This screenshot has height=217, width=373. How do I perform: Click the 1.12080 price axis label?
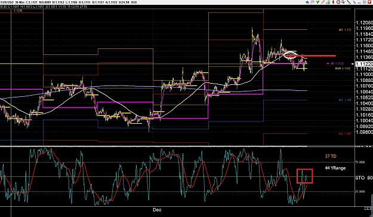(x=364, y=23)
